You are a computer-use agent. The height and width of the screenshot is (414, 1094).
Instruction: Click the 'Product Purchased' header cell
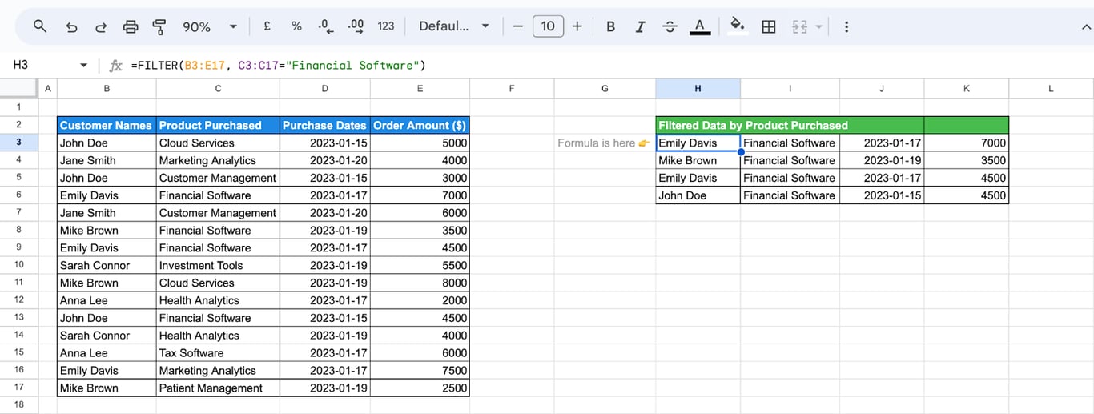click(218, 125)
